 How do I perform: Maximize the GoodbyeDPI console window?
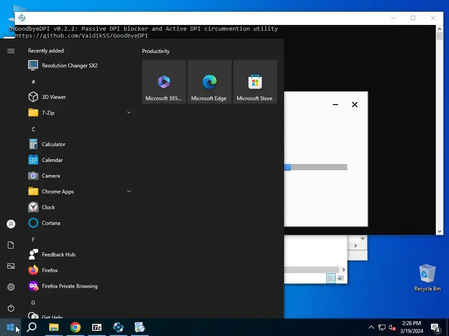(413, 18)
